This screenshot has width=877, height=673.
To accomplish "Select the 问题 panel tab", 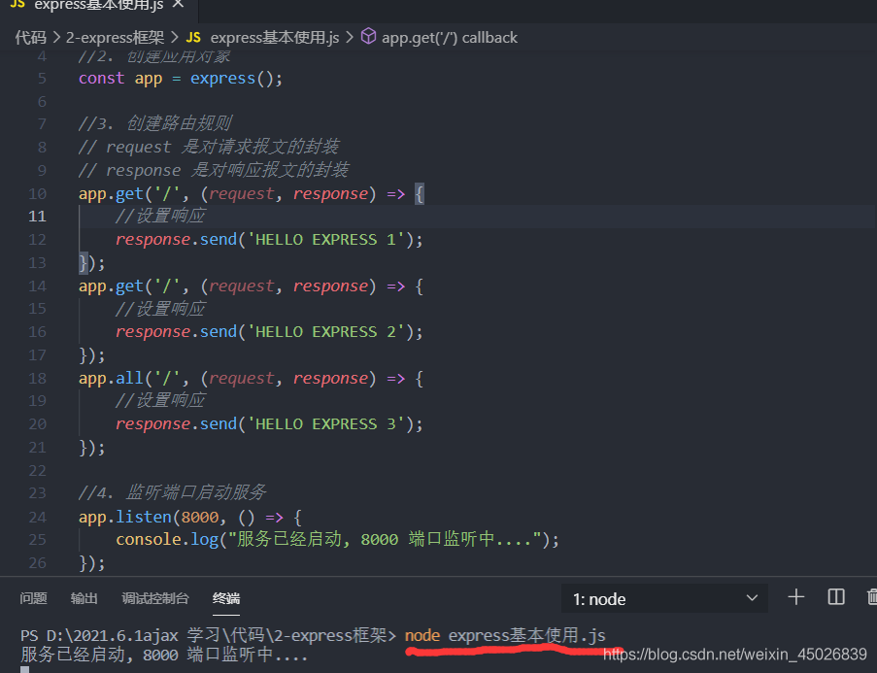I will [x=34, y=598].
